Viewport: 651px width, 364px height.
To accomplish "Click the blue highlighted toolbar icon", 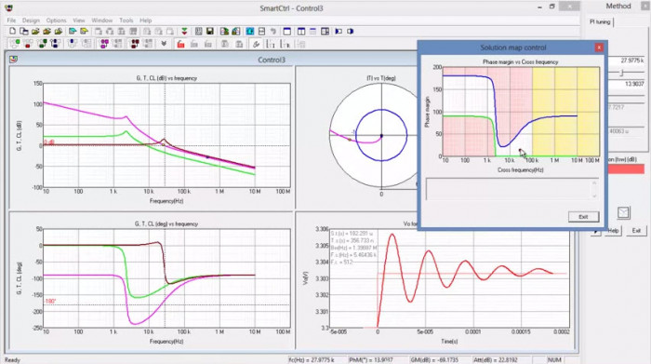I will [x=250, y=31].
